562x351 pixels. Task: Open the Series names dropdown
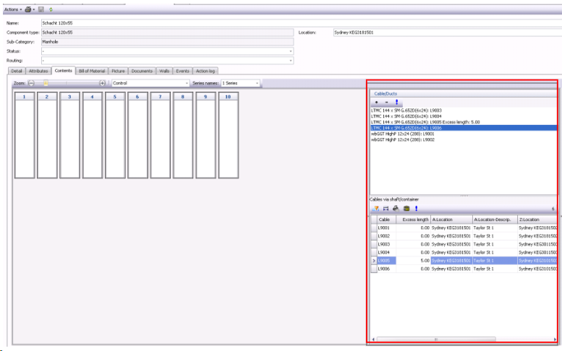coord(240,83)
